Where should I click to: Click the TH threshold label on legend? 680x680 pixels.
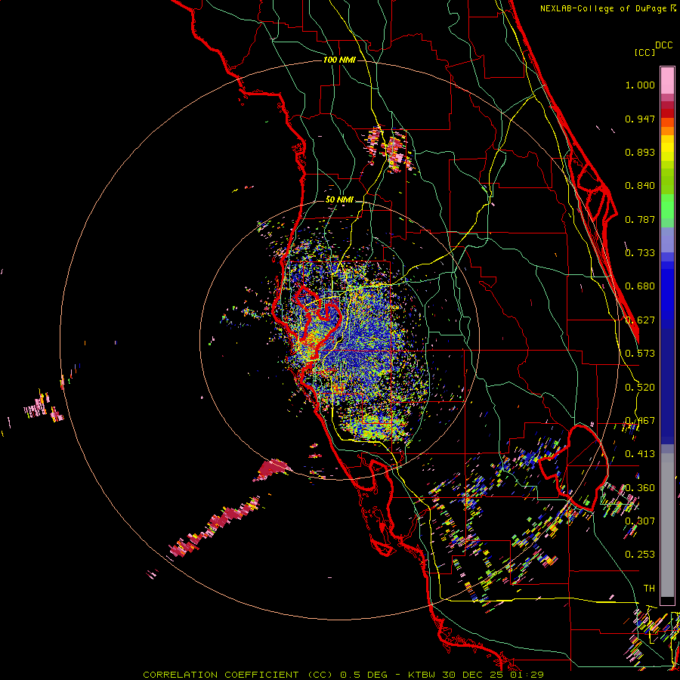point(649,589)
